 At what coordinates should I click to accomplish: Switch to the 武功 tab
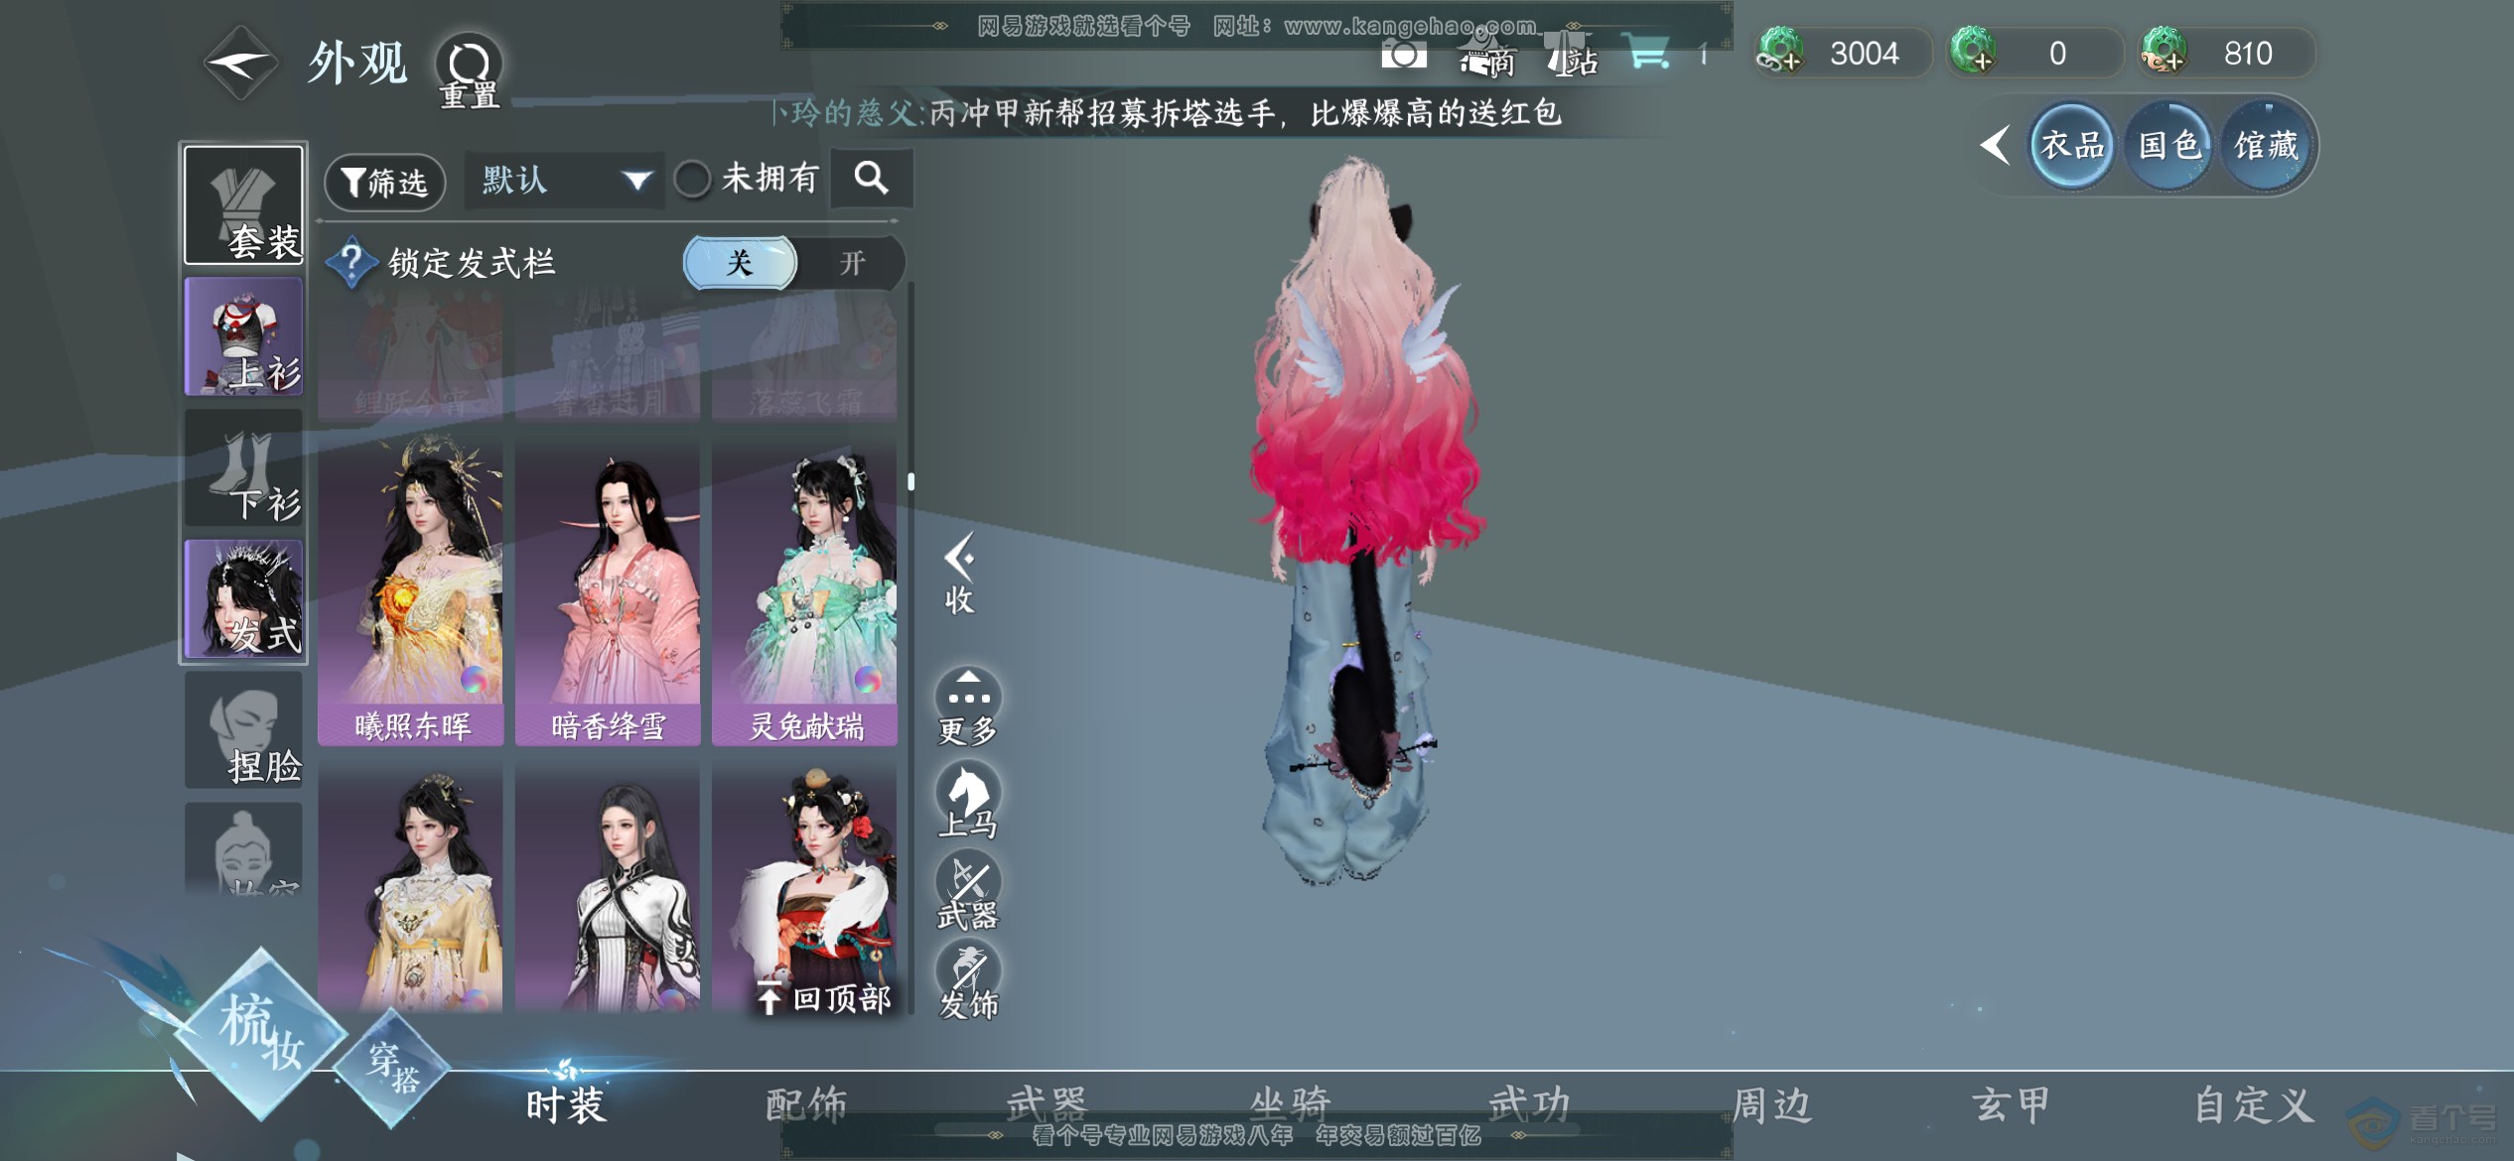[1529, 1103]
